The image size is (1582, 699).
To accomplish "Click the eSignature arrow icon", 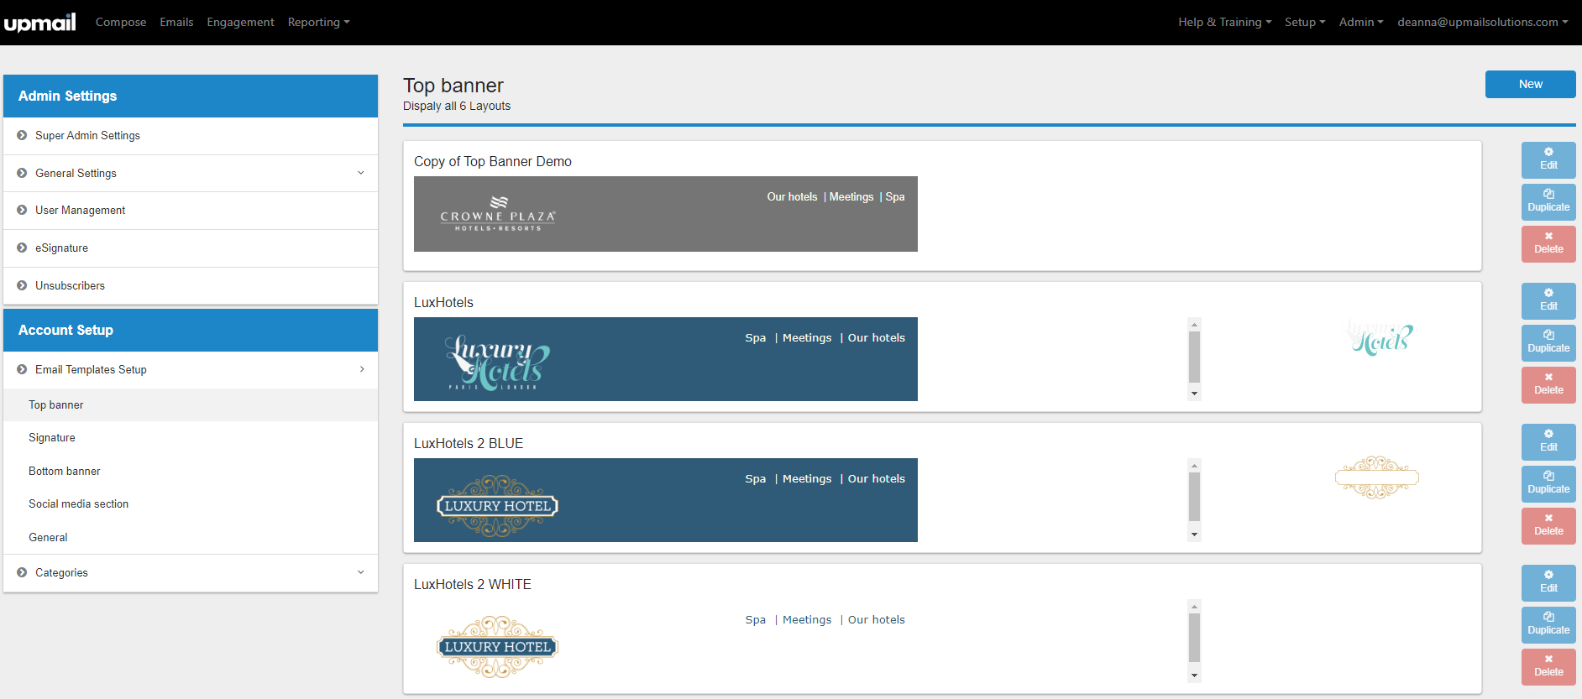I will click(22, 248).
